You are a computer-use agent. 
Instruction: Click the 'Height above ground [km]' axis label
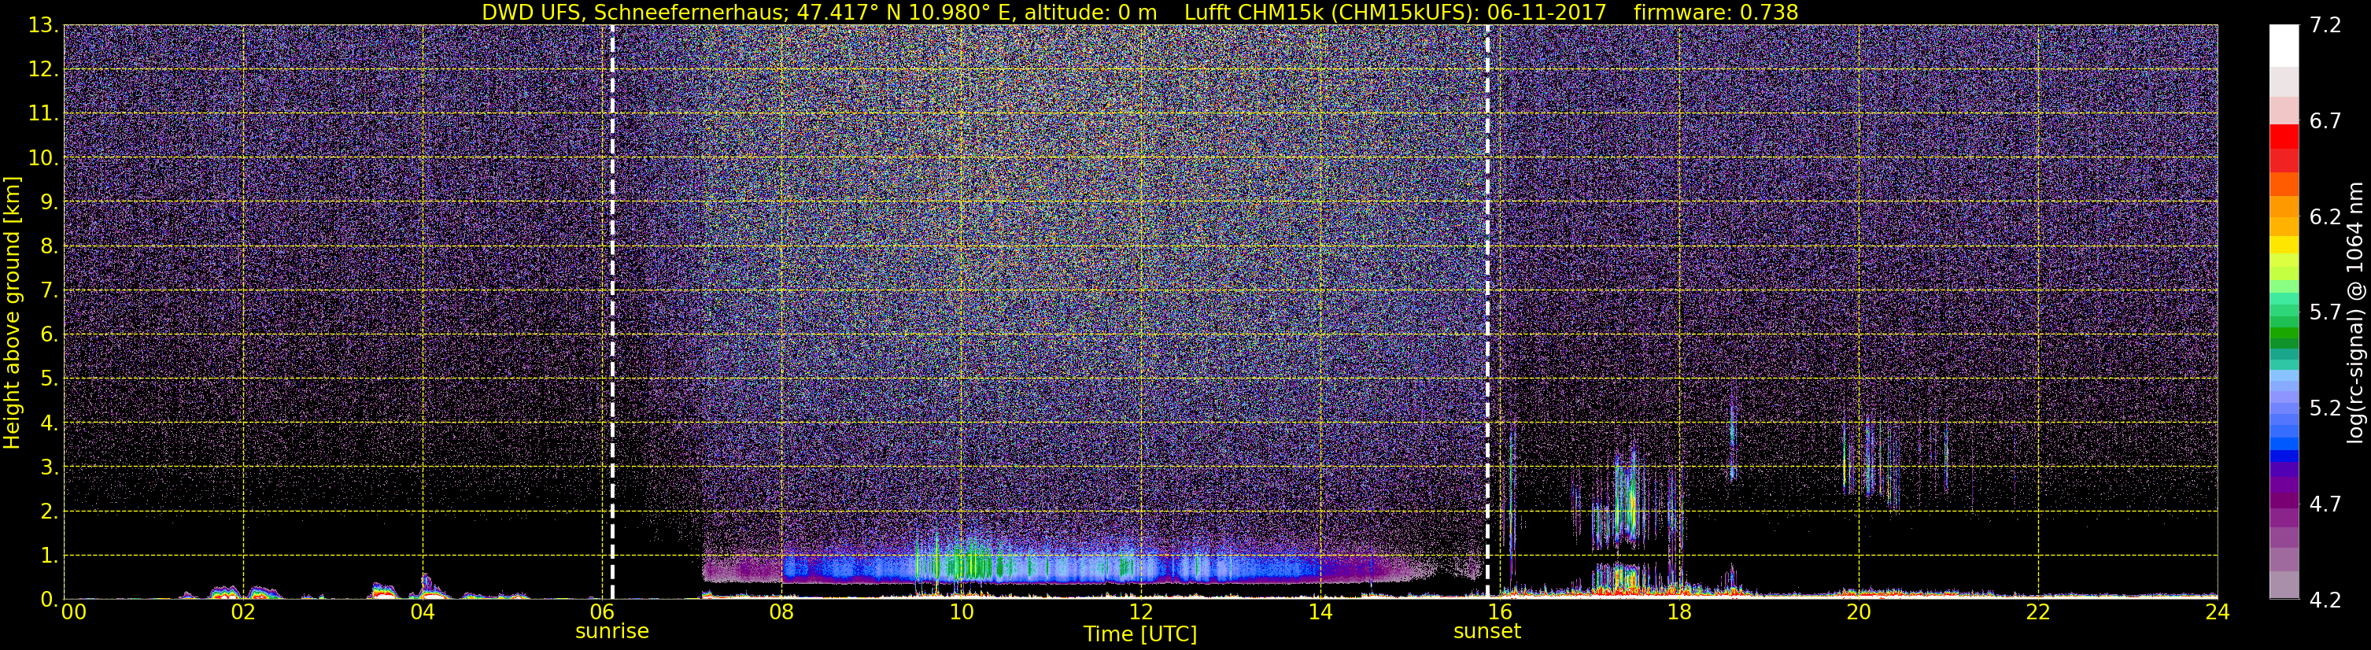[x=12, y=313]
